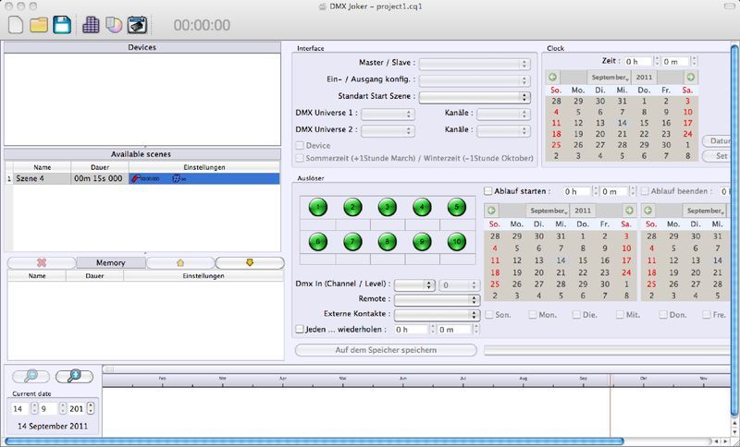740x447 pixels.
Task: Go to previous month in the Clock calendar
Action: (552, 77)
